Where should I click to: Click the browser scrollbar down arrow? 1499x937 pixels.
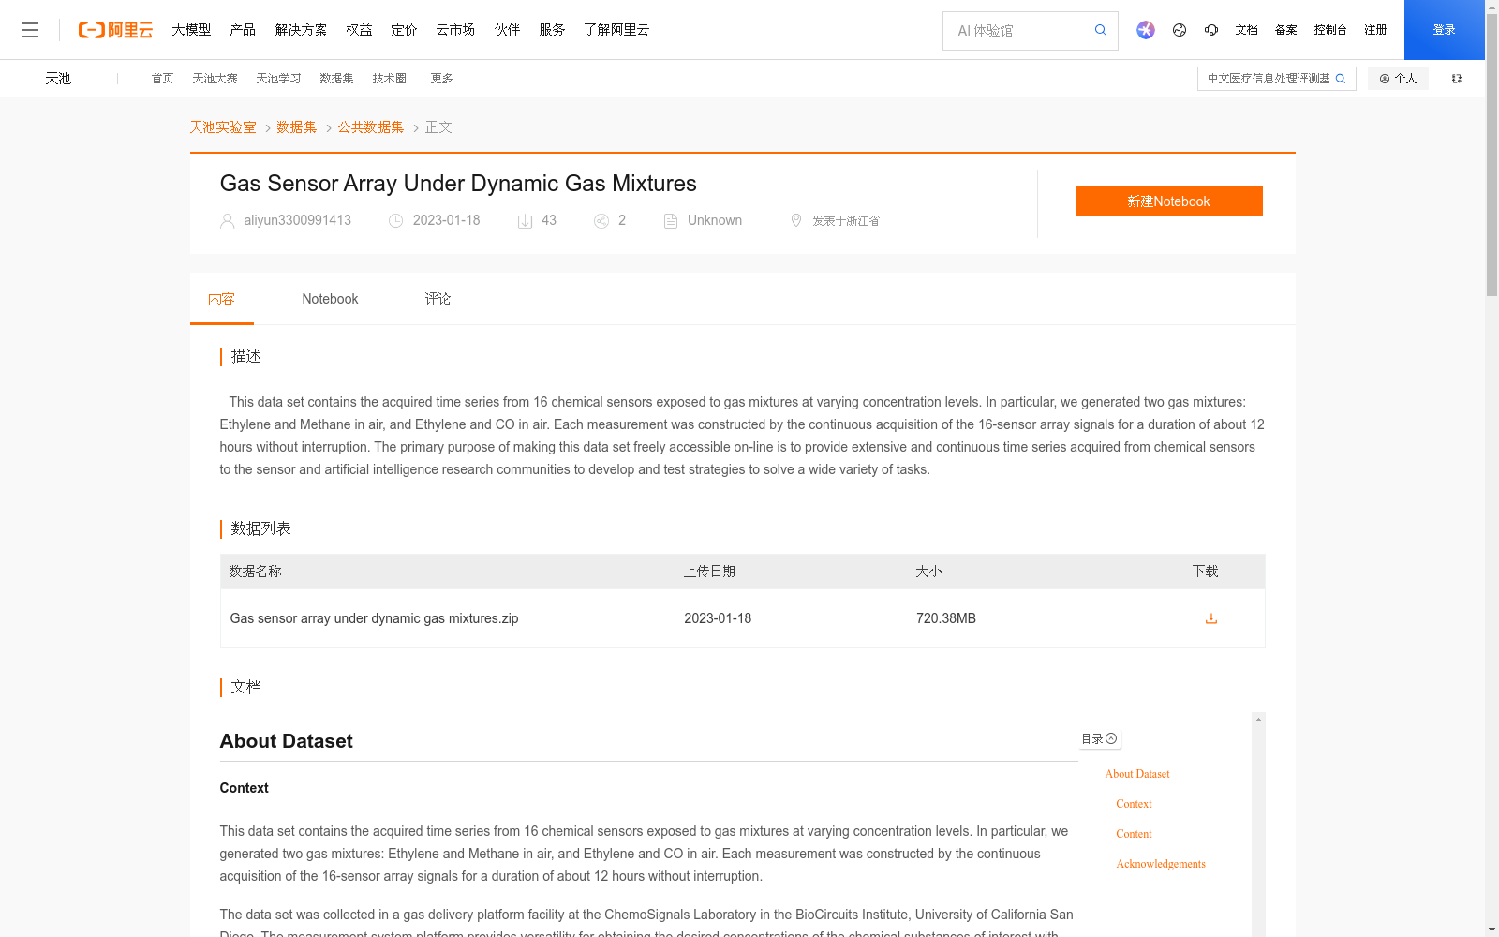pos(1492,930)
